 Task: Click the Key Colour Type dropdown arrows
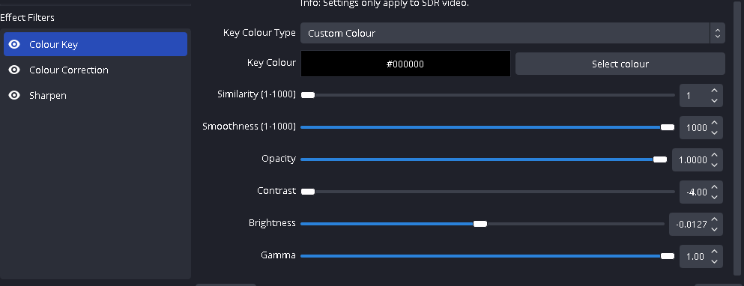pyautogui.click(x=718, y=33)
